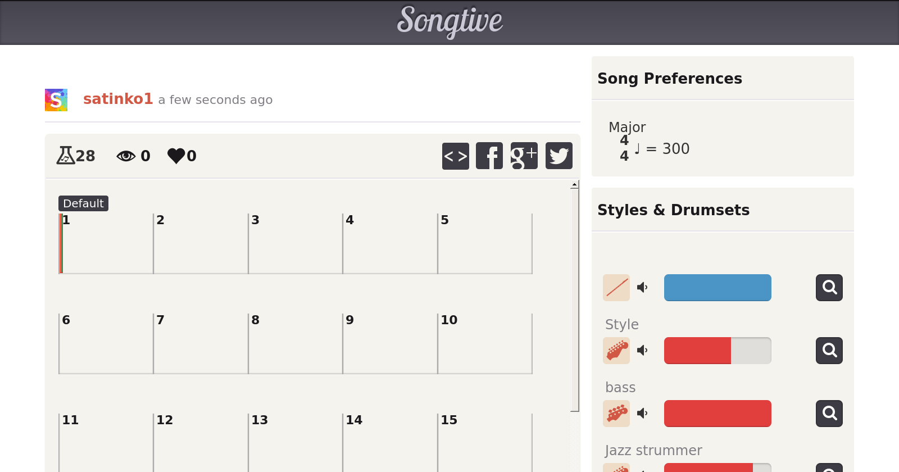Click the Songtive logo

[x=449, y=21]
